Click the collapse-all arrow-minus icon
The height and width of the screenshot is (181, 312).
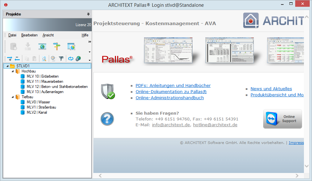17,59
